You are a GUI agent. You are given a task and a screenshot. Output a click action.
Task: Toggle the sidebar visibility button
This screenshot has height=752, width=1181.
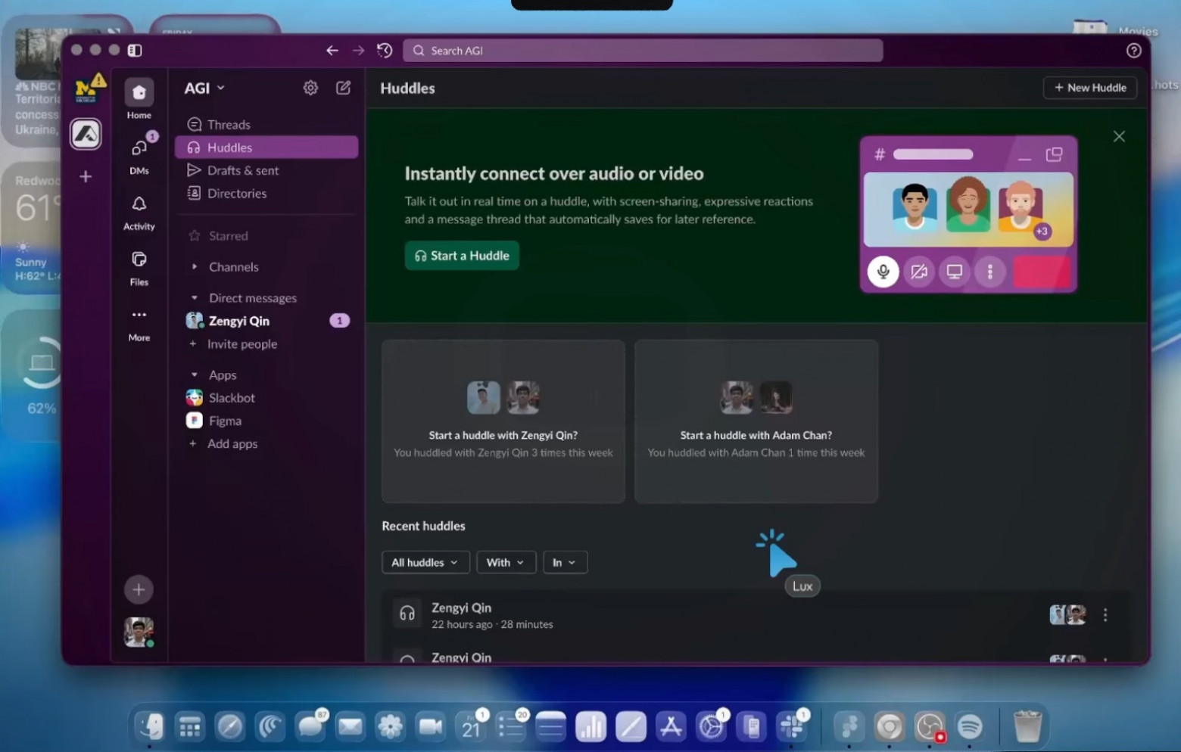tap(135, 51)
